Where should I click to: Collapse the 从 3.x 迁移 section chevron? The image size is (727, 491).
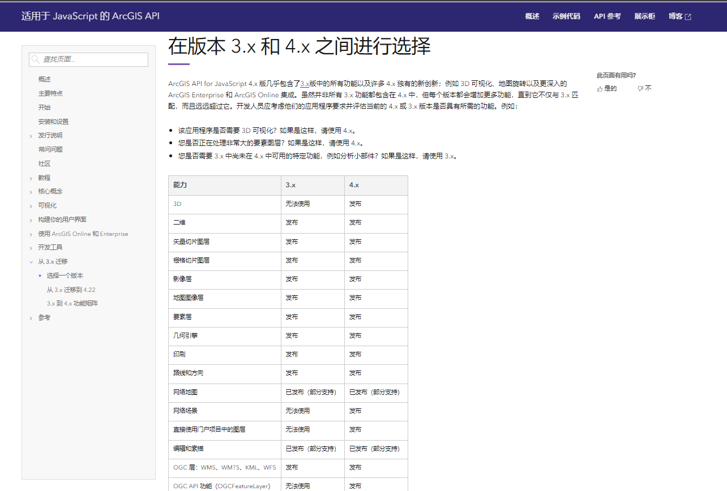31,262
